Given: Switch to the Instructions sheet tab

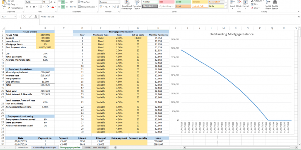Looking at the screenshot, I should 23,148.
